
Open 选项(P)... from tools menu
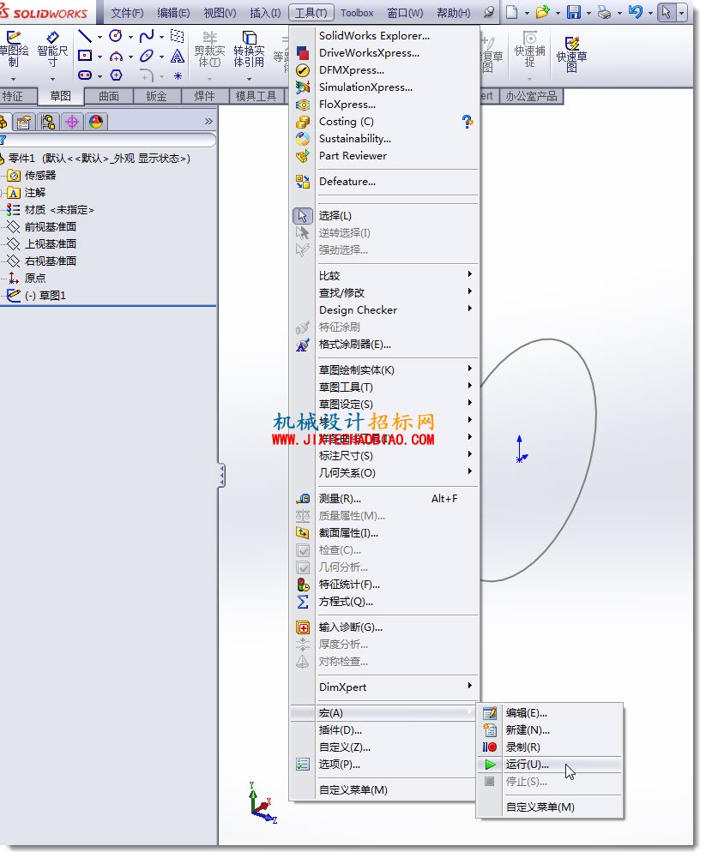[x=384, y=765]
